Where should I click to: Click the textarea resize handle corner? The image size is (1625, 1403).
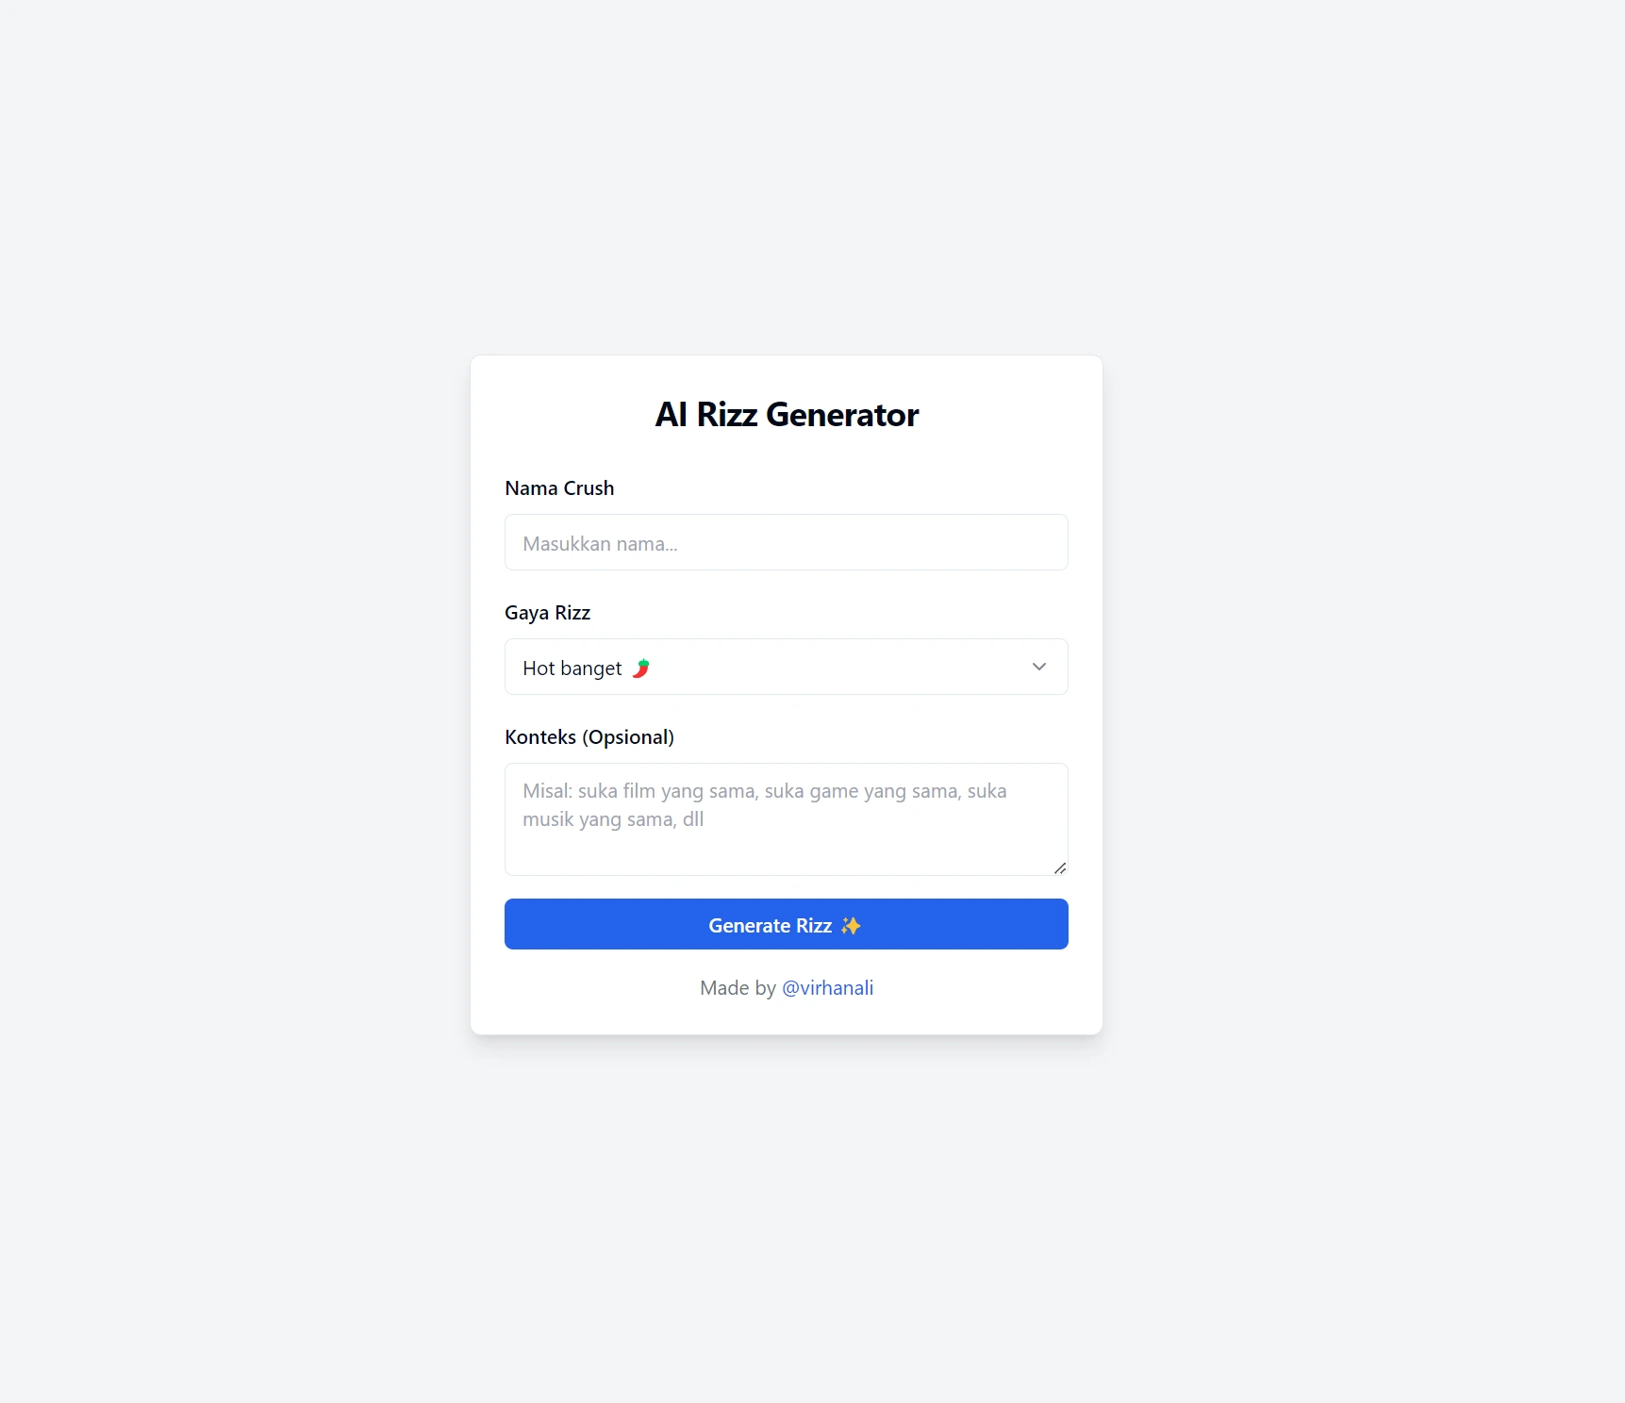point(1060,868)
